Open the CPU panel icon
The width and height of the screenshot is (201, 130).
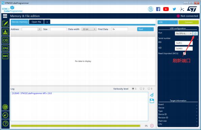click(5, 48)
